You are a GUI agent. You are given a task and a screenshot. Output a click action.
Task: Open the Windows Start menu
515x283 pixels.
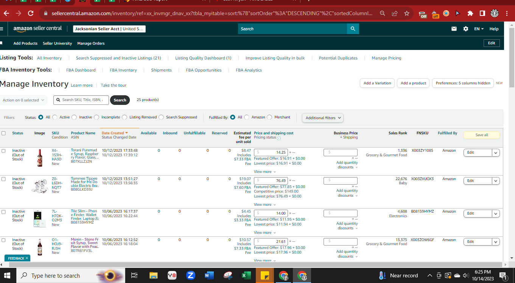(x=8, y=275)
